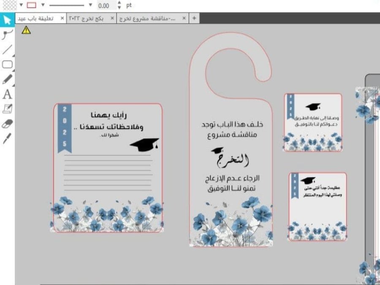Choose the Knife cutting tool
The image size is (380, 285).
point(7,138)
